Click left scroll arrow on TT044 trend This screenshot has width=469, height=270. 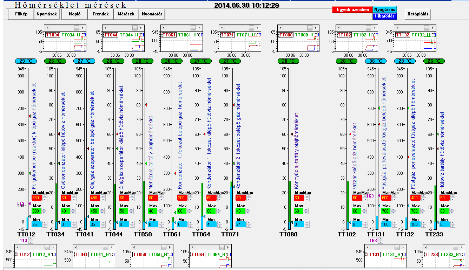[105, 28]
